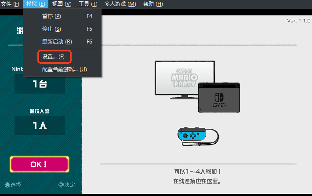
Task: Choose 暂停 (P) to pause emulation
Action: point(51,16)
